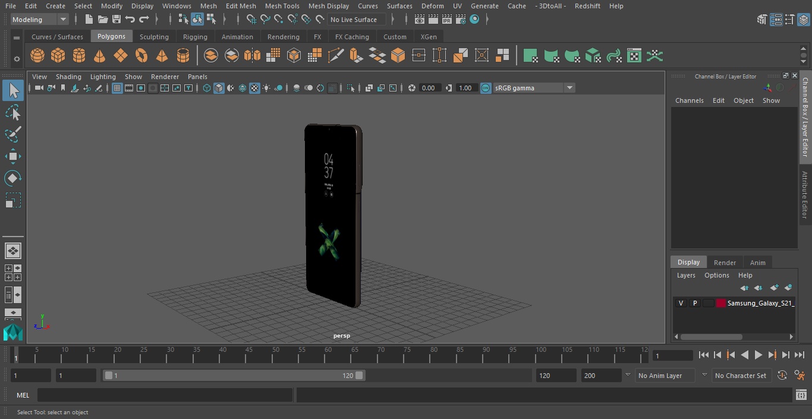The width and height of the screenshot is (812, 419).
Task: Switch to the Rigging shelf tab
Action: pos(195,37)
